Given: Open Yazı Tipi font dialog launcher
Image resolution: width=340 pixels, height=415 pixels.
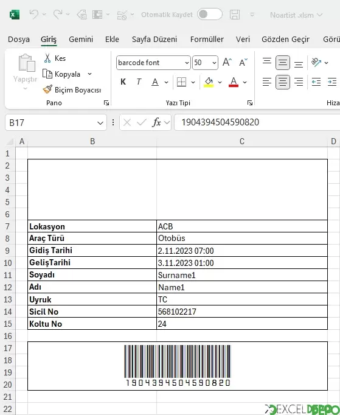Looking at the screenshot, I should [250, 103].
